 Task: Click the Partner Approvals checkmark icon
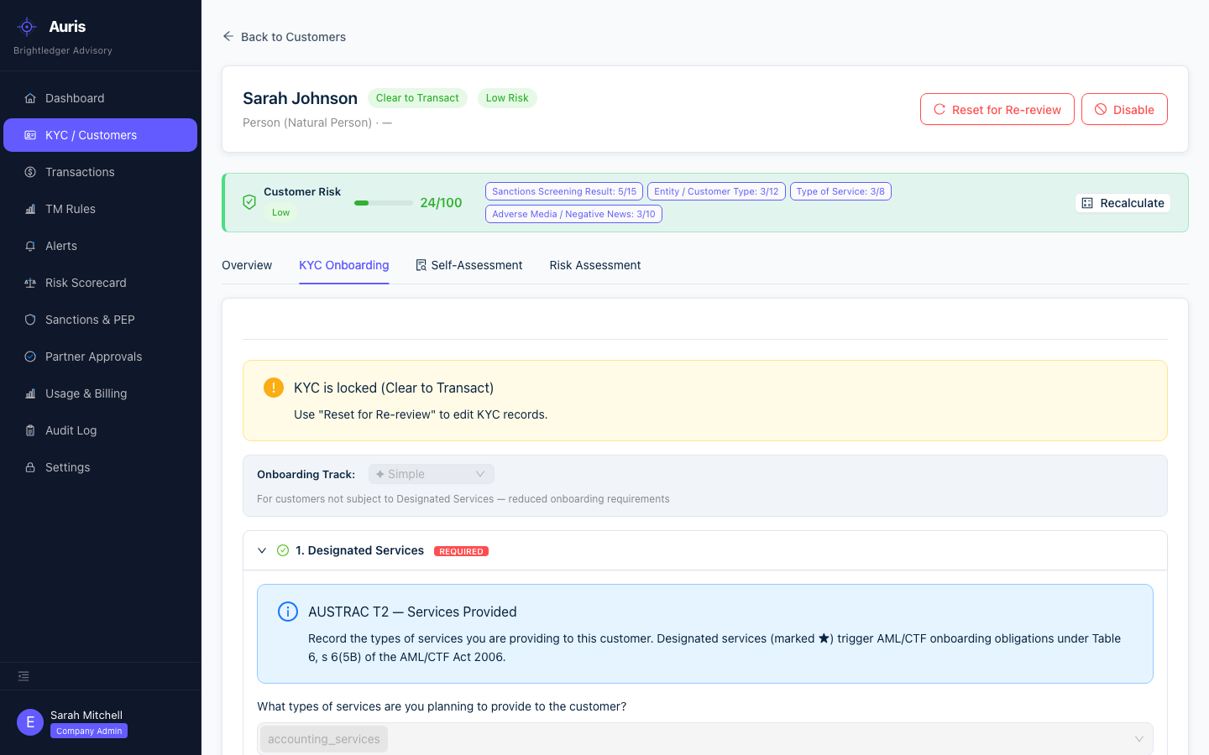coord(30,357)
